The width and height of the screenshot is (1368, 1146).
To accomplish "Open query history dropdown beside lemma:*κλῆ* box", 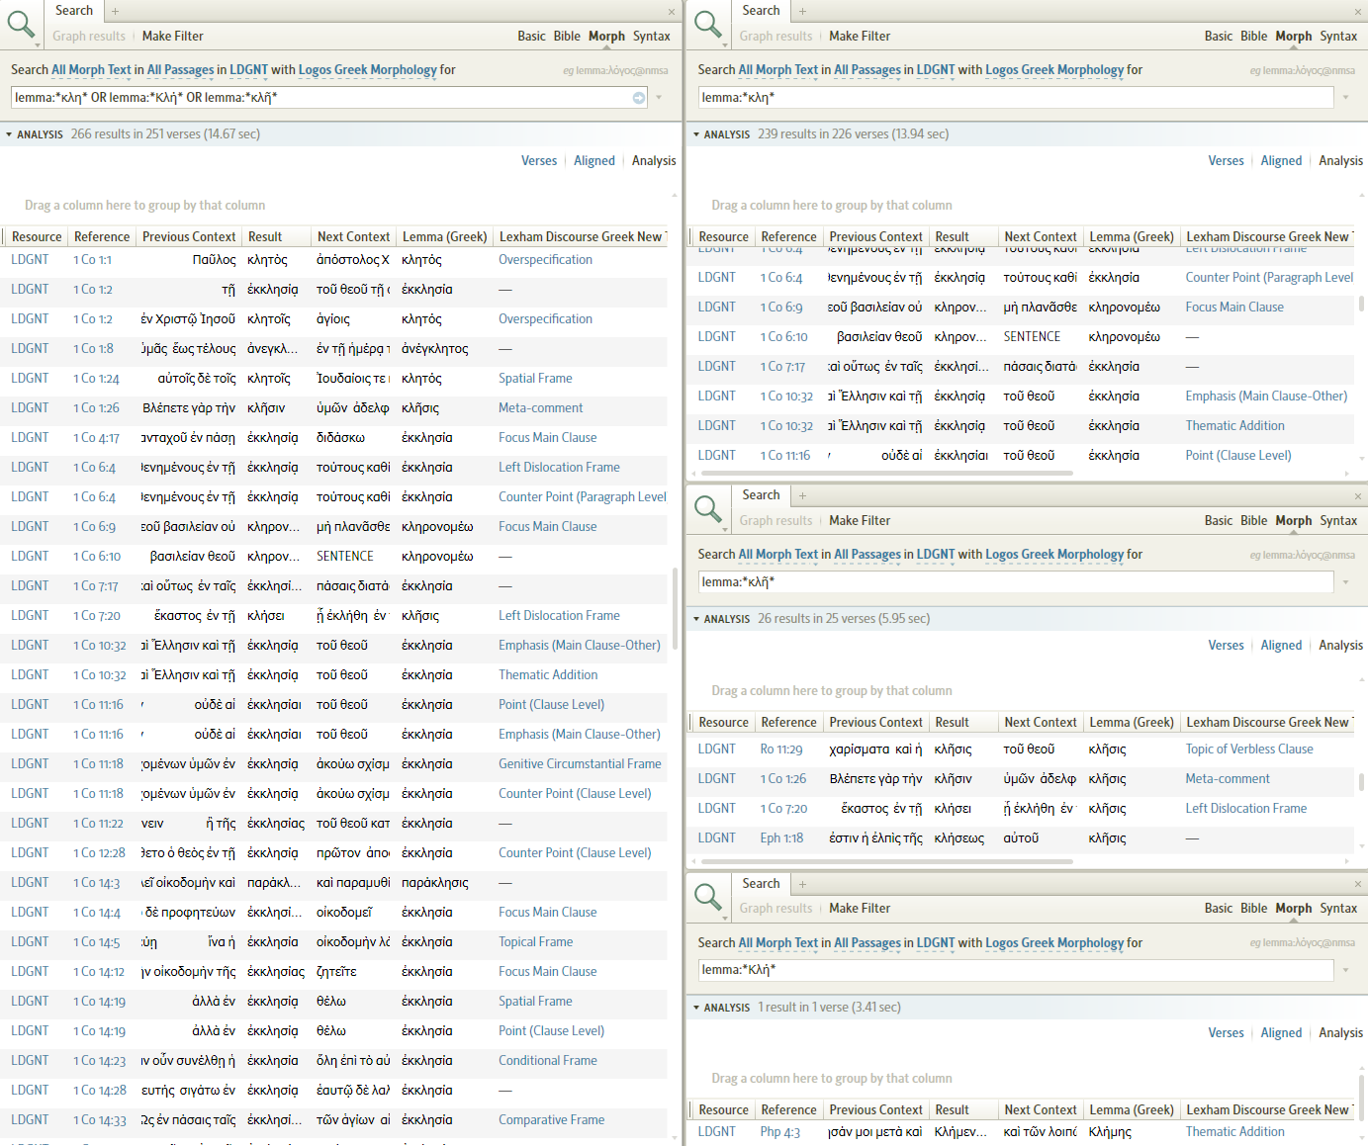I will pyautogui.click(x=1345, y=582).
